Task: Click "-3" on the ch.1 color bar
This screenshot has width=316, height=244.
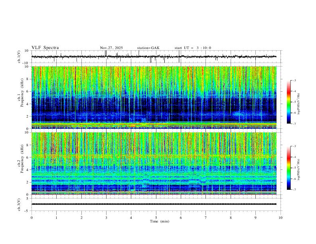Action: click(x=294, y=80)
